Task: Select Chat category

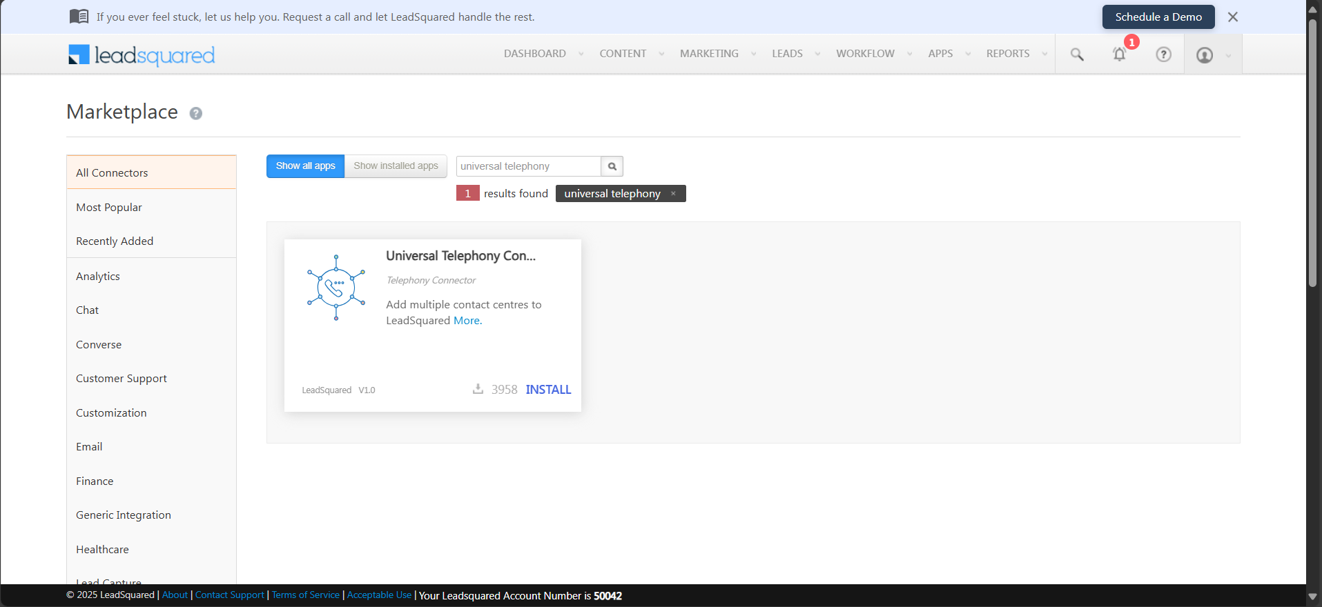Action: point(151,310)
